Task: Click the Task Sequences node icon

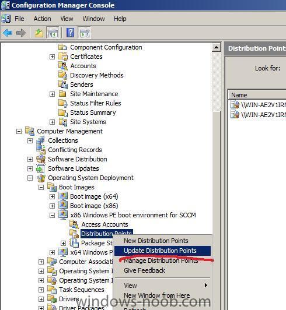Action: 52,290
